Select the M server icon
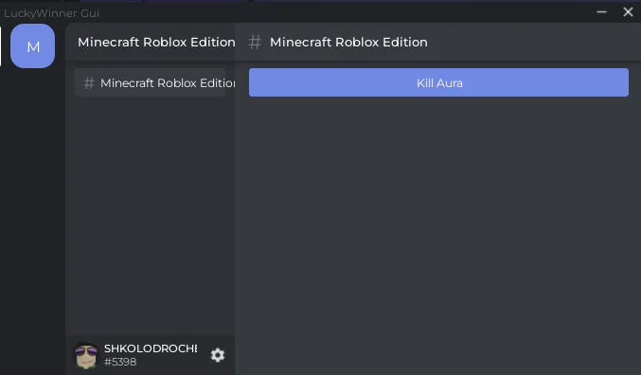The image size is (641, 375). [33, 45]
